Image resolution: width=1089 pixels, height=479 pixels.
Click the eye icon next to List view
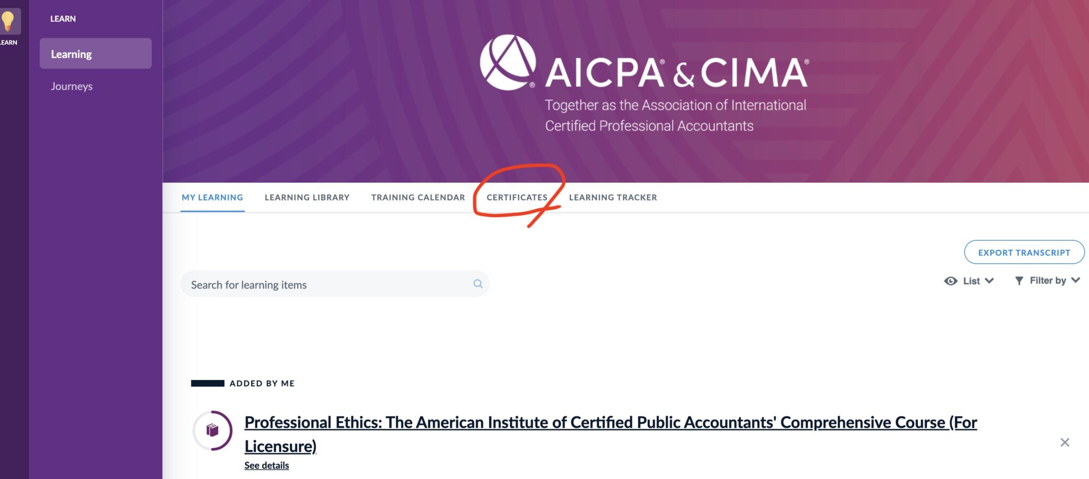[x=951, y=280]
